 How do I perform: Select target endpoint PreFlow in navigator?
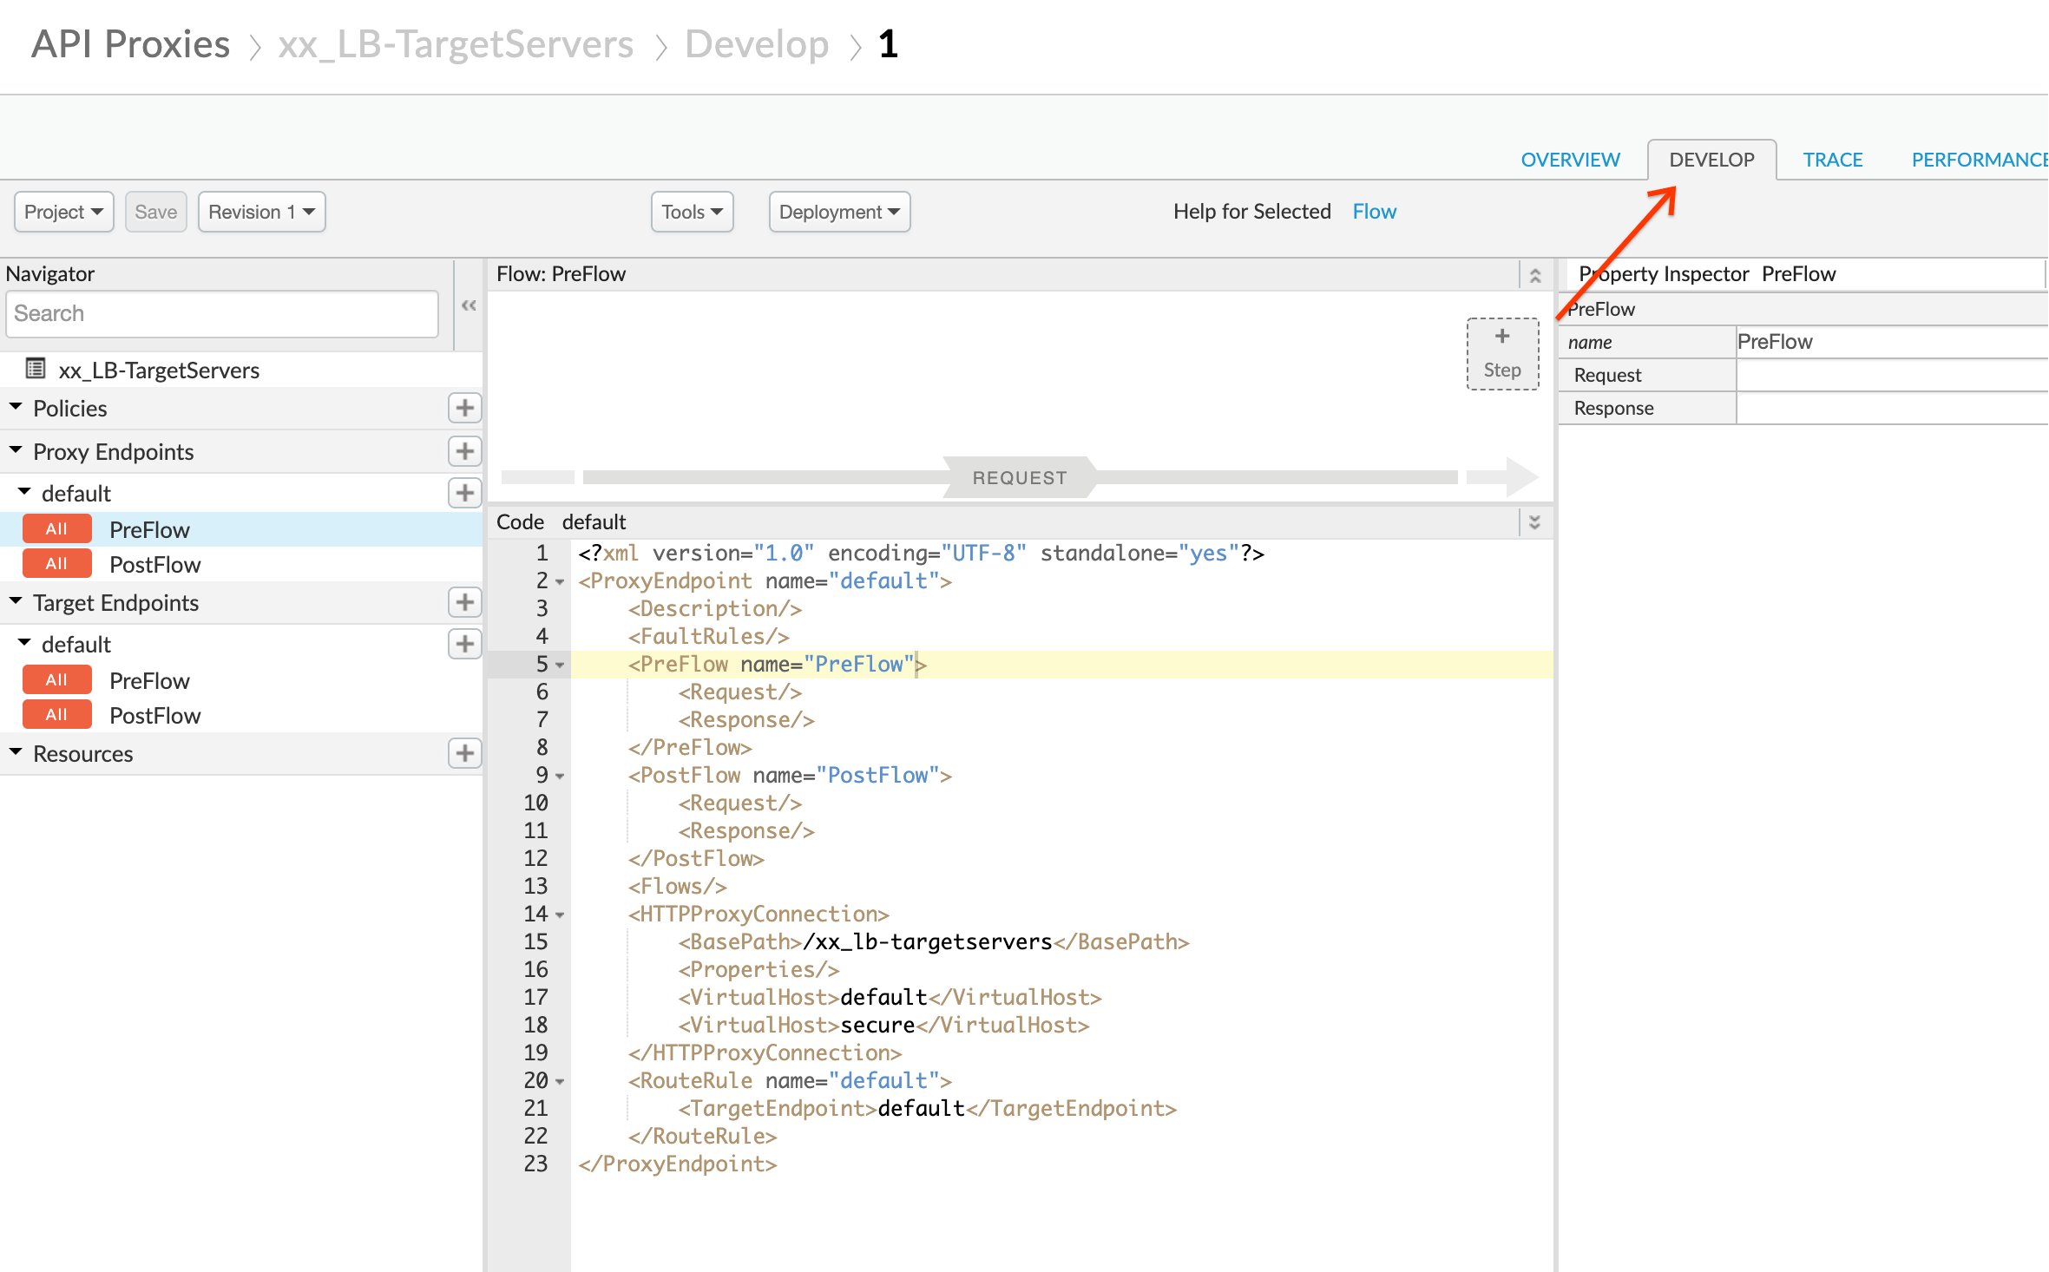tap(149, 680)
